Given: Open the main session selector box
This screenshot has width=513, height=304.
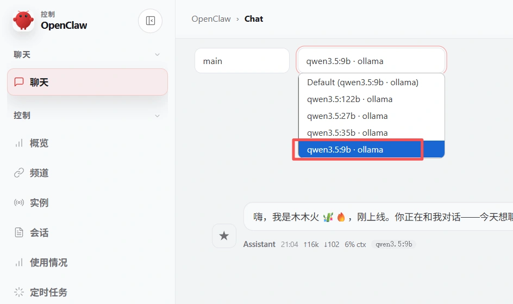Looking at the screenshot, I should pyautogui.click(x=242, y=61).
